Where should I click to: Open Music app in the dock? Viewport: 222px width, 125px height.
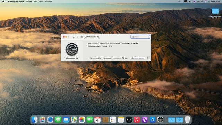pos(137,119)
